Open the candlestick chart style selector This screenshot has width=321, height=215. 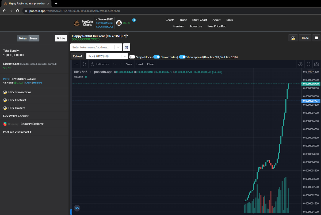(x=85, y=64)
